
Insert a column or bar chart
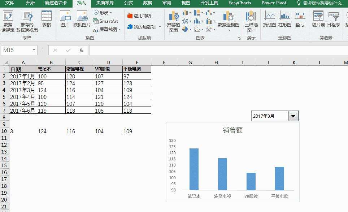(x=187, y=13)
